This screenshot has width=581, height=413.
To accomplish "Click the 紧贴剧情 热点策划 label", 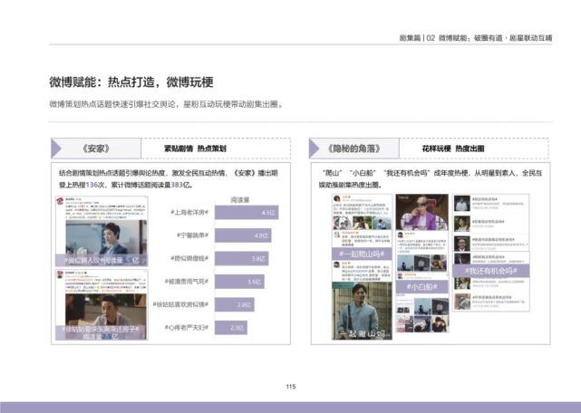I will point(195,149).
